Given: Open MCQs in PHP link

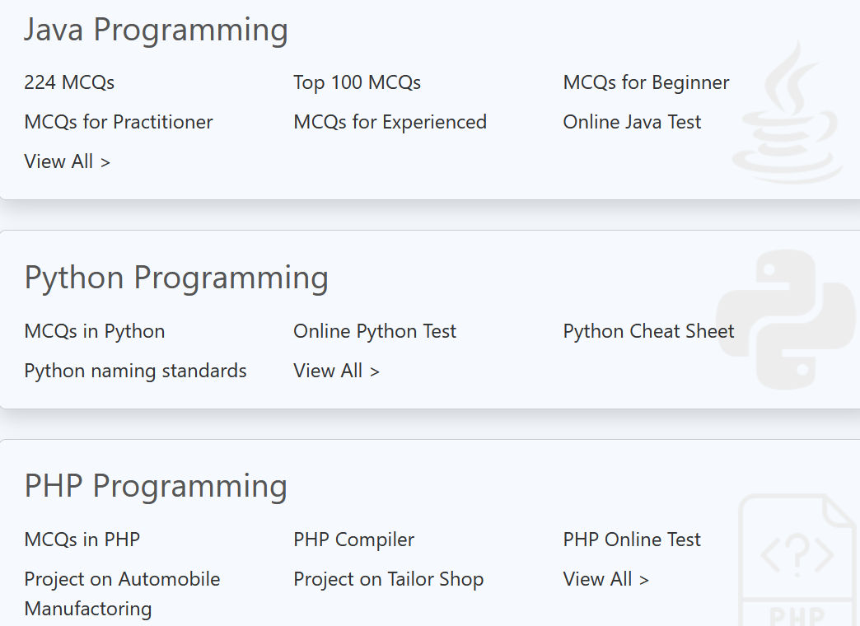Looking at the screenshot, I should (x=82, y=540).
